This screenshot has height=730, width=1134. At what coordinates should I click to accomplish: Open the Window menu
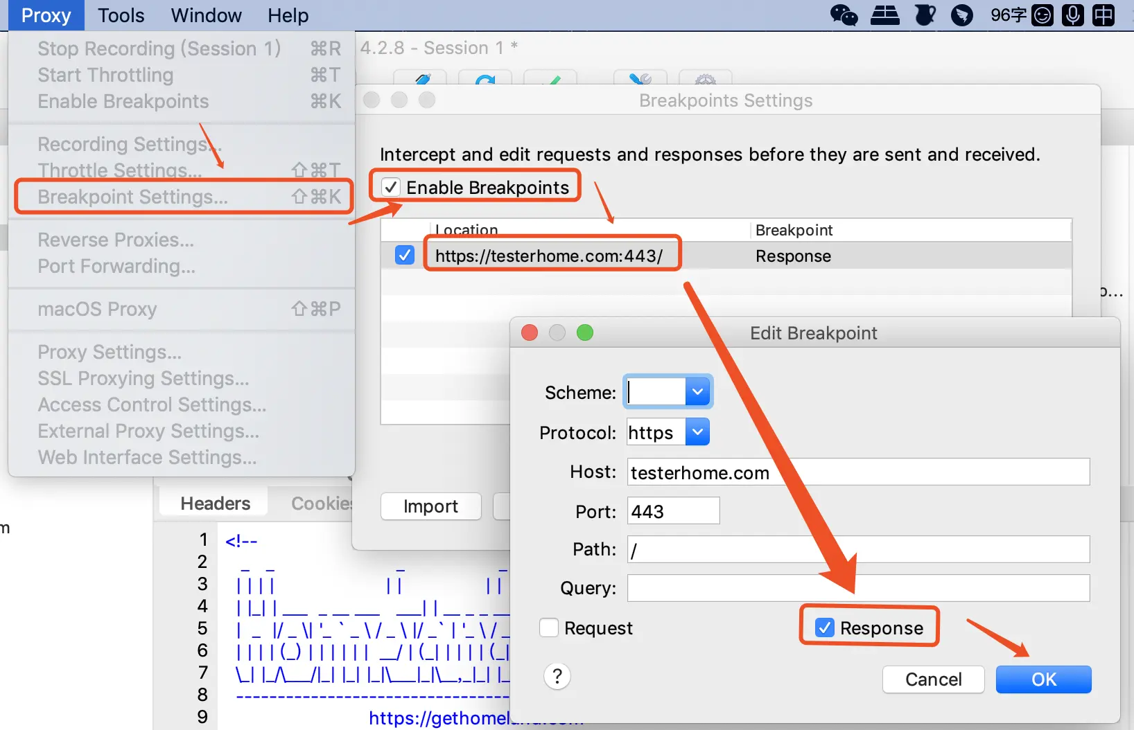[206, 15]
